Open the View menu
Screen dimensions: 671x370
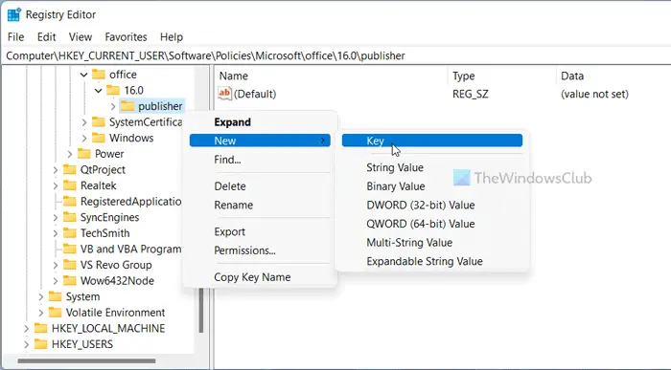click(x=81, y=37)
